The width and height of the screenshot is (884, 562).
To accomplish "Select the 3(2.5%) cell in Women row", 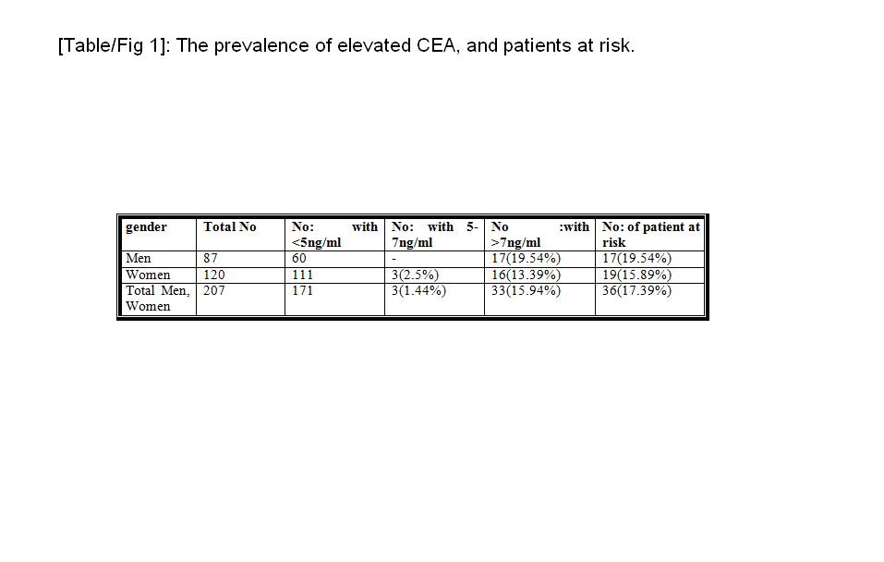I will click(415, 275).
